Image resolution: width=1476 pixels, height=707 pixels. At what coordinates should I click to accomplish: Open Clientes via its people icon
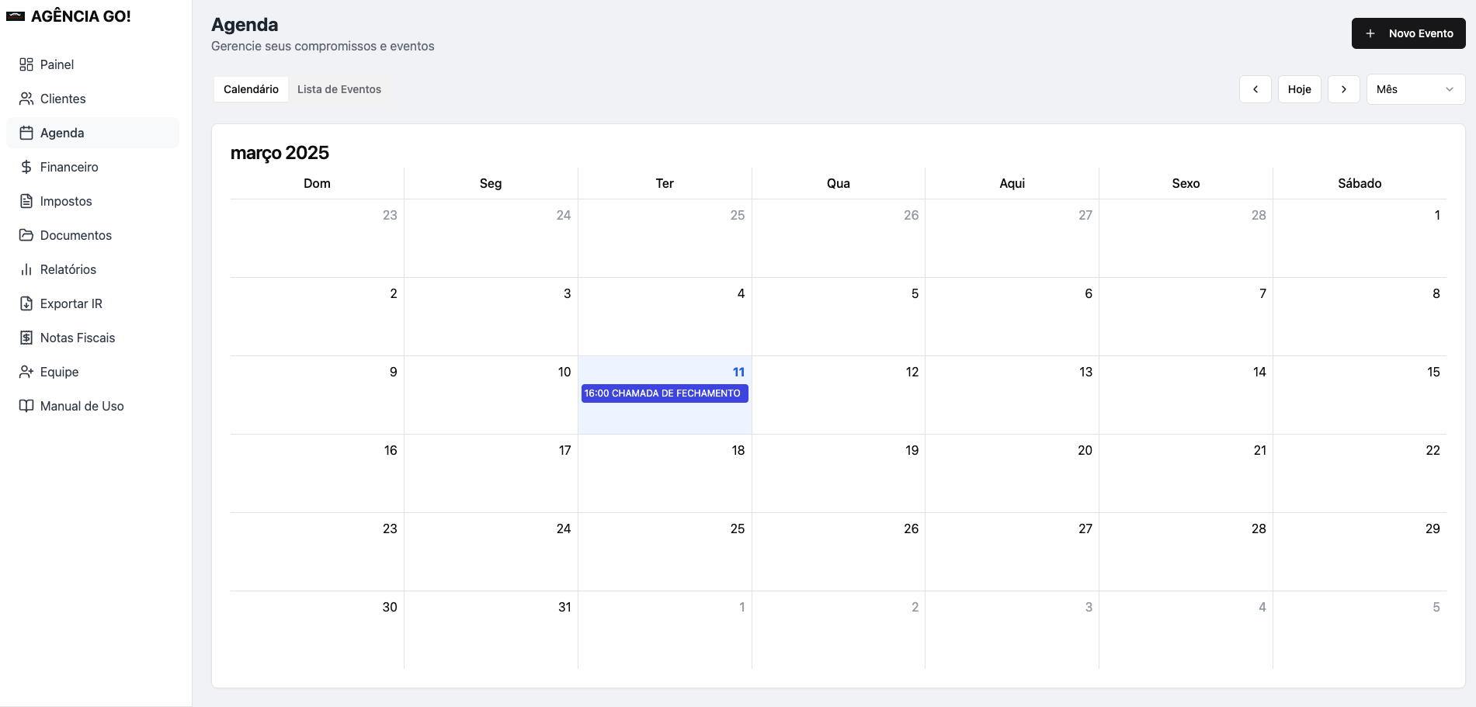(x=26, y=99)
